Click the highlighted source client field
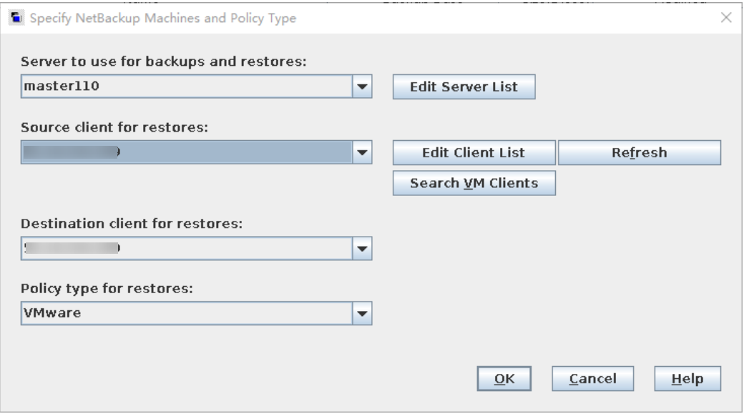Viewport: 744px width, 414px height. [186, 152]
